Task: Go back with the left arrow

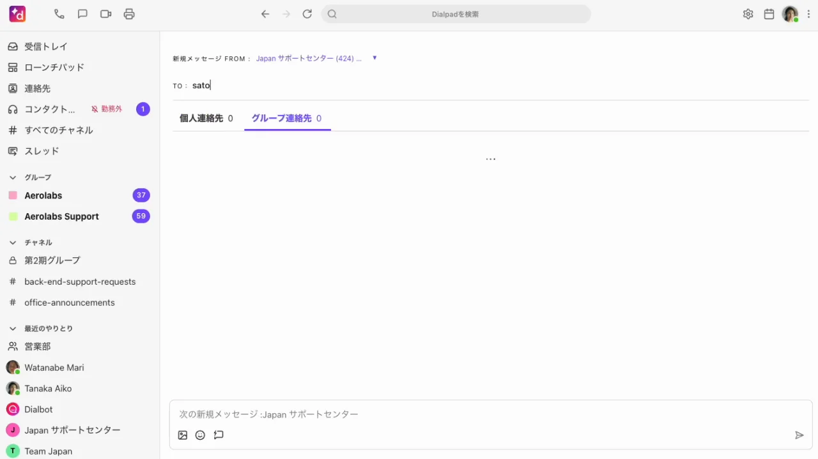Action: click(265, 14)
